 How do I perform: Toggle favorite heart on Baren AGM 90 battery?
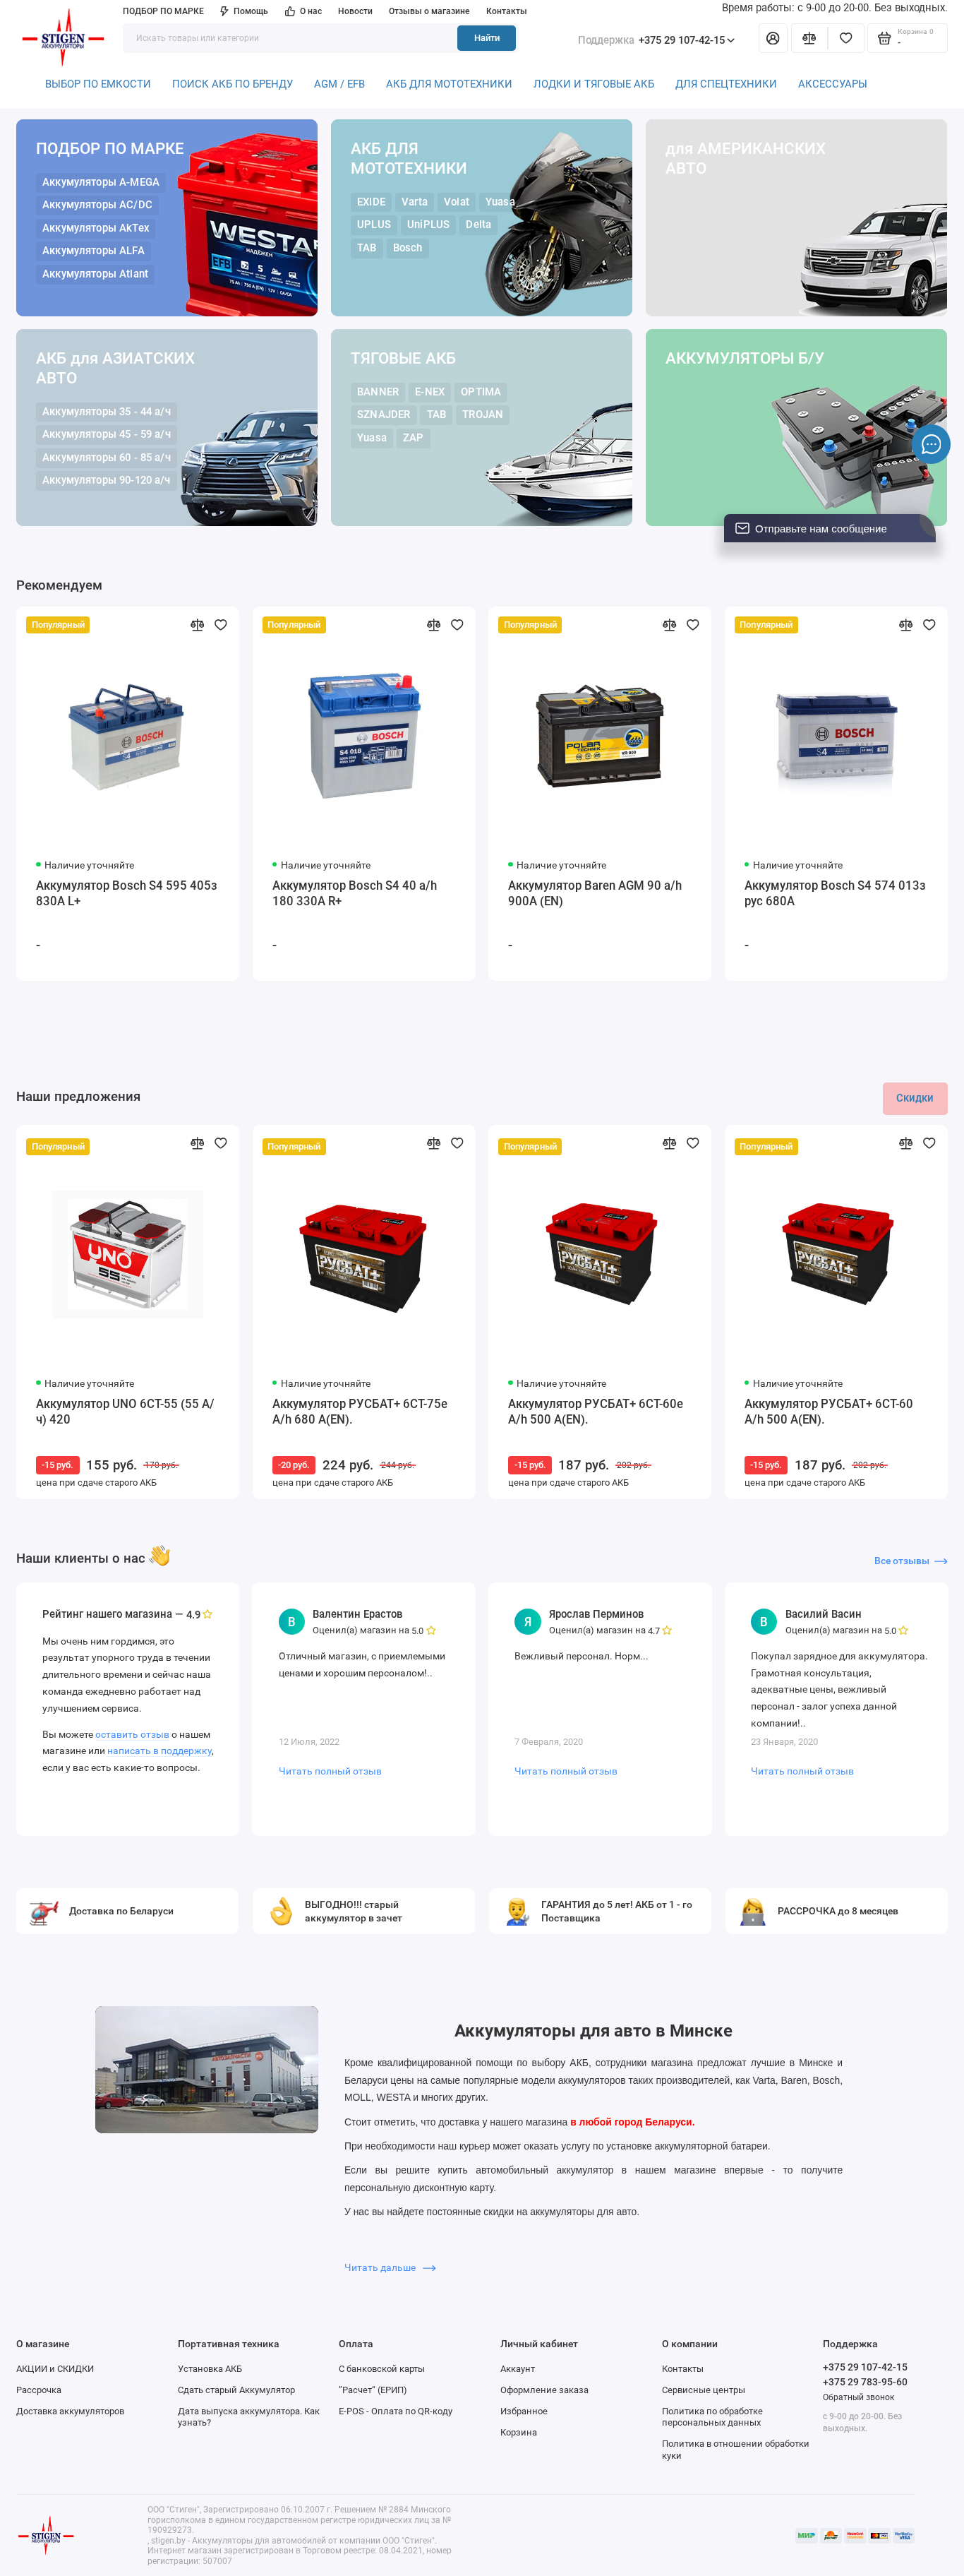(x=693, y=625)
